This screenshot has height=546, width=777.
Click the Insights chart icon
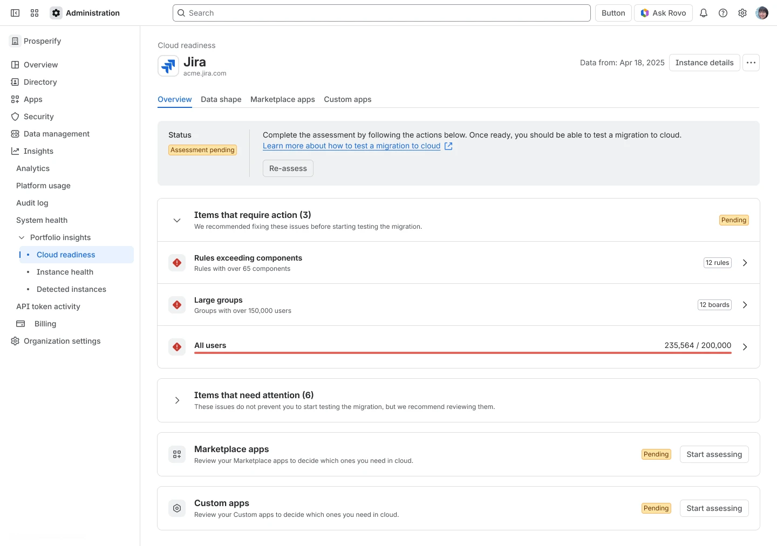pyautogui.click(x=15, y=151)
